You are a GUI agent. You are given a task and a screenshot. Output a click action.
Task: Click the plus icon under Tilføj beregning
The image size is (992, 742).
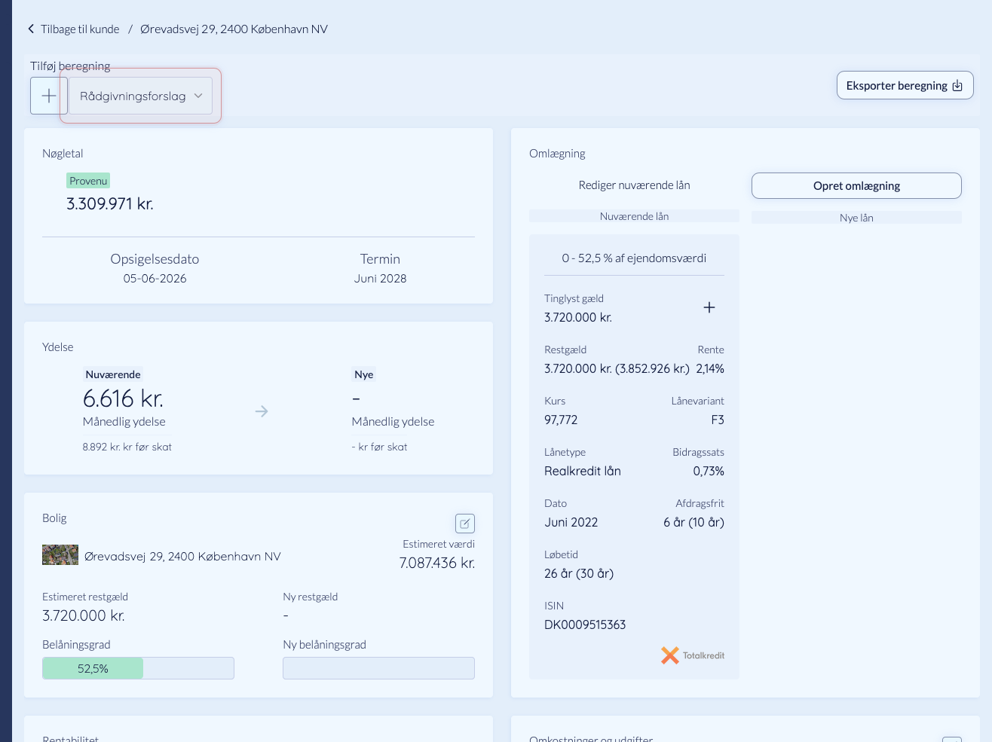click(49, 96)
